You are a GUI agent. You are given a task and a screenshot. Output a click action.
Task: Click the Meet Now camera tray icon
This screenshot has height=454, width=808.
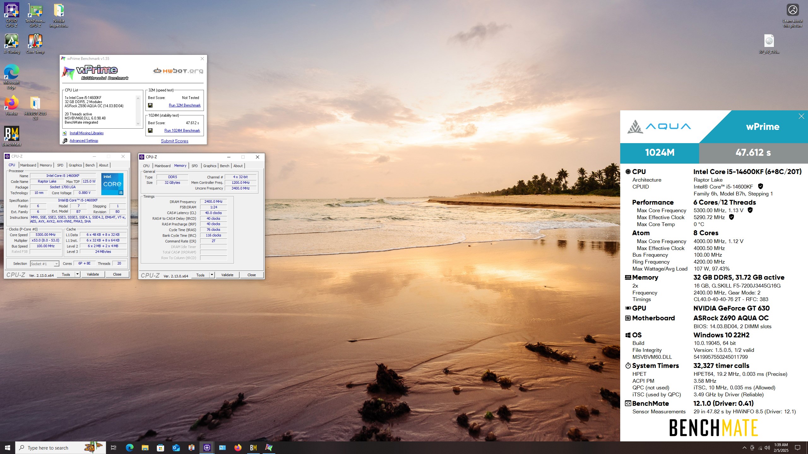(x=752, y=448)
